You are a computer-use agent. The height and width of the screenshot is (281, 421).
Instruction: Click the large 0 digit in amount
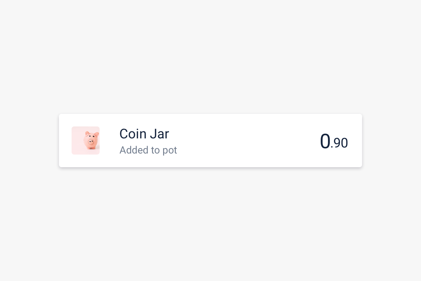coord(325,141)
